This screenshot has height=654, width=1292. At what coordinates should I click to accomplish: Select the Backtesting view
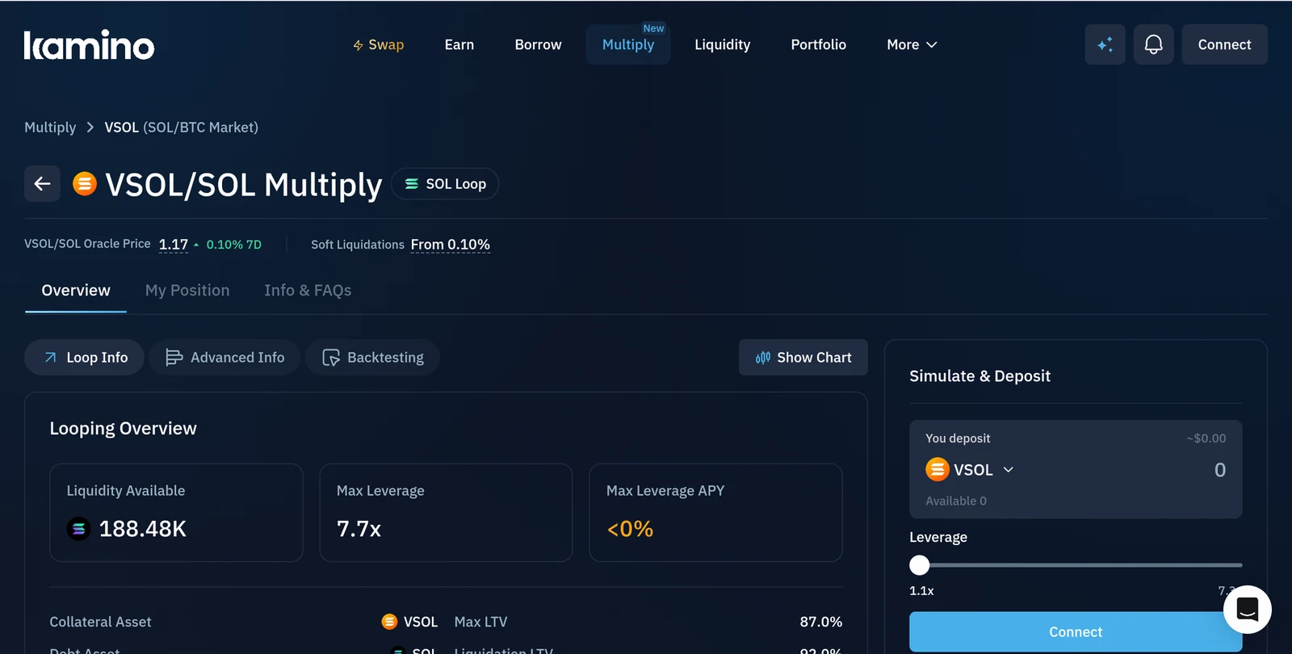click(372, 358)
